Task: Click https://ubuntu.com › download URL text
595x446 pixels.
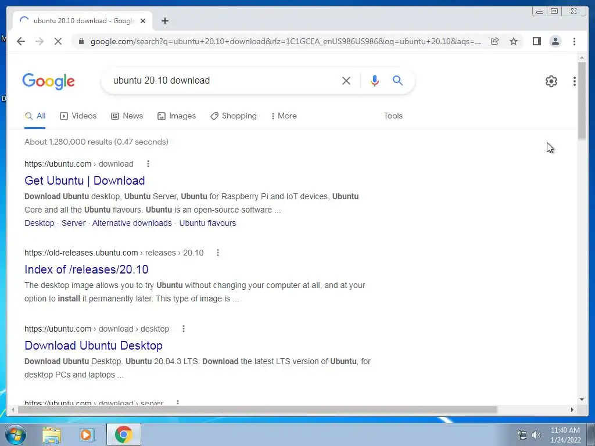Action: click(79, 164)
